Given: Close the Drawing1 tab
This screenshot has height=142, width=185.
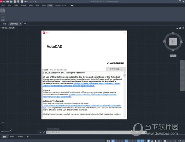Looking at the screenshot, I should [21, 24].
